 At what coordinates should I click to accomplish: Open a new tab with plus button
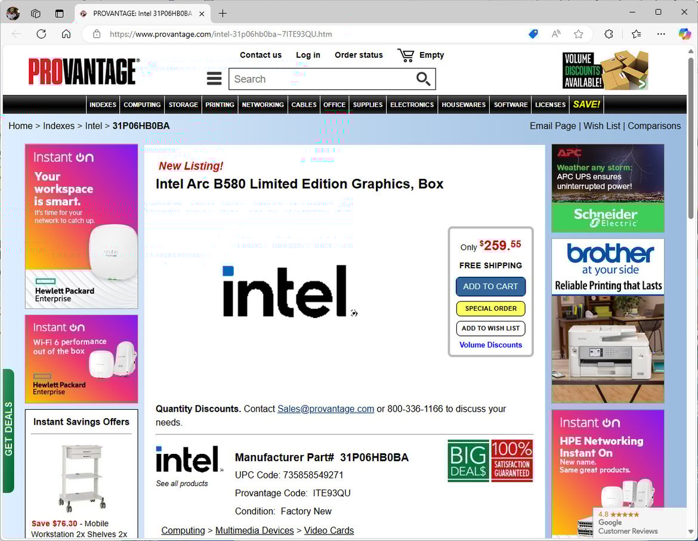(223, 13)
